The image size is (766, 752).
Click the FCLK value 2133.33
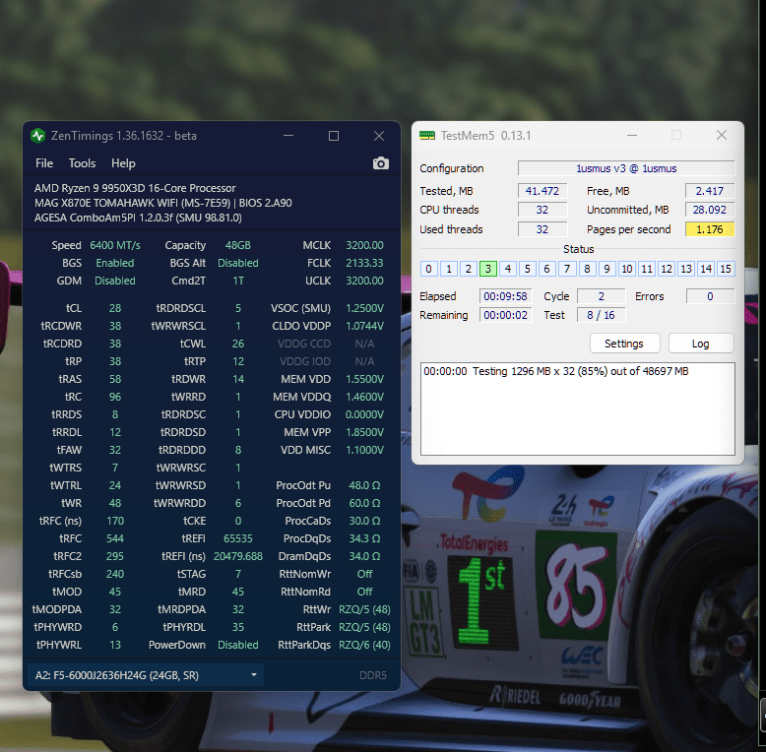click(x=364, y=263)
